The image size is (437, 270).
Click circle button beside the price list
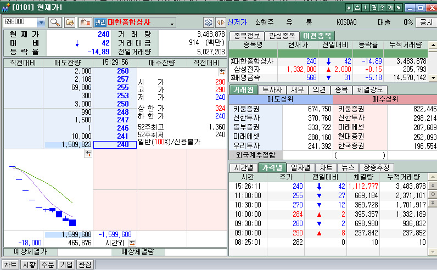click(x=433, y=194)
